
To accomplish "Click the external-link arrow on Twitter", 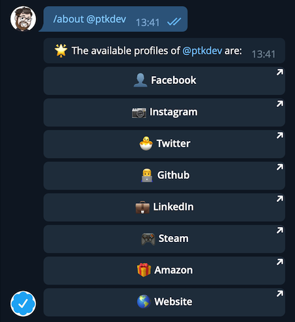I will pos(280,136).
